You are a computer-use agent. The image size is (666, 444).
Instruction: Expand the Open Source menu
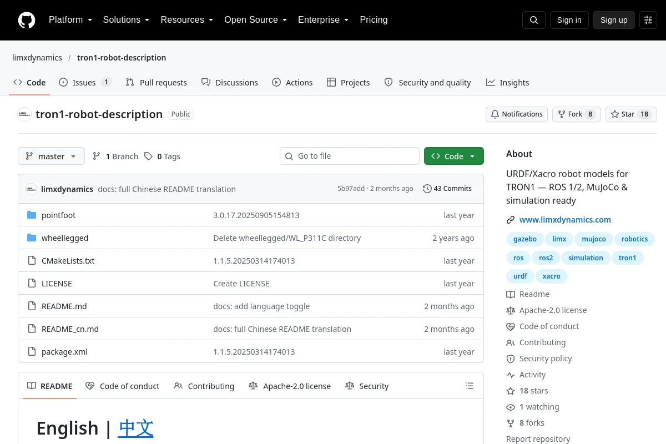pyautogui.click(x=255, y=20)
